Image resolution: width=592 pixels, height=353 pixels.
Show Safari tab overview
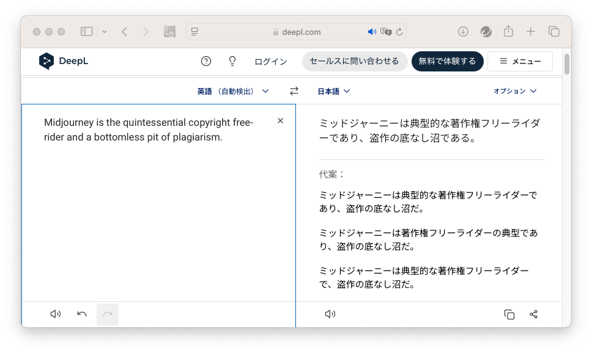[x=554, y=32]
